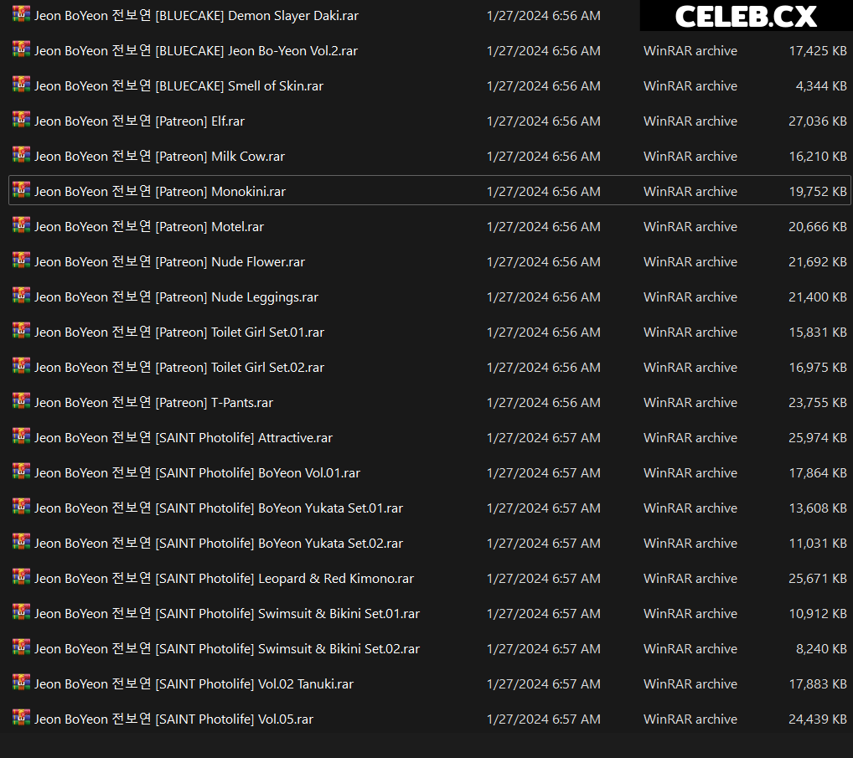Click the 20,666 KB size value
Screen dimensions: 853x758
coord(818,227)
